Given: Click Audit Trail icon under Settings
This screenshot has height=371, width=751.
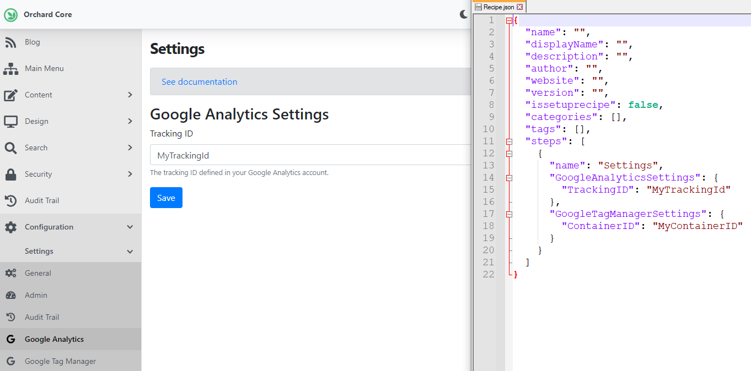Looking at the screenshot, I should coord(10,318).
